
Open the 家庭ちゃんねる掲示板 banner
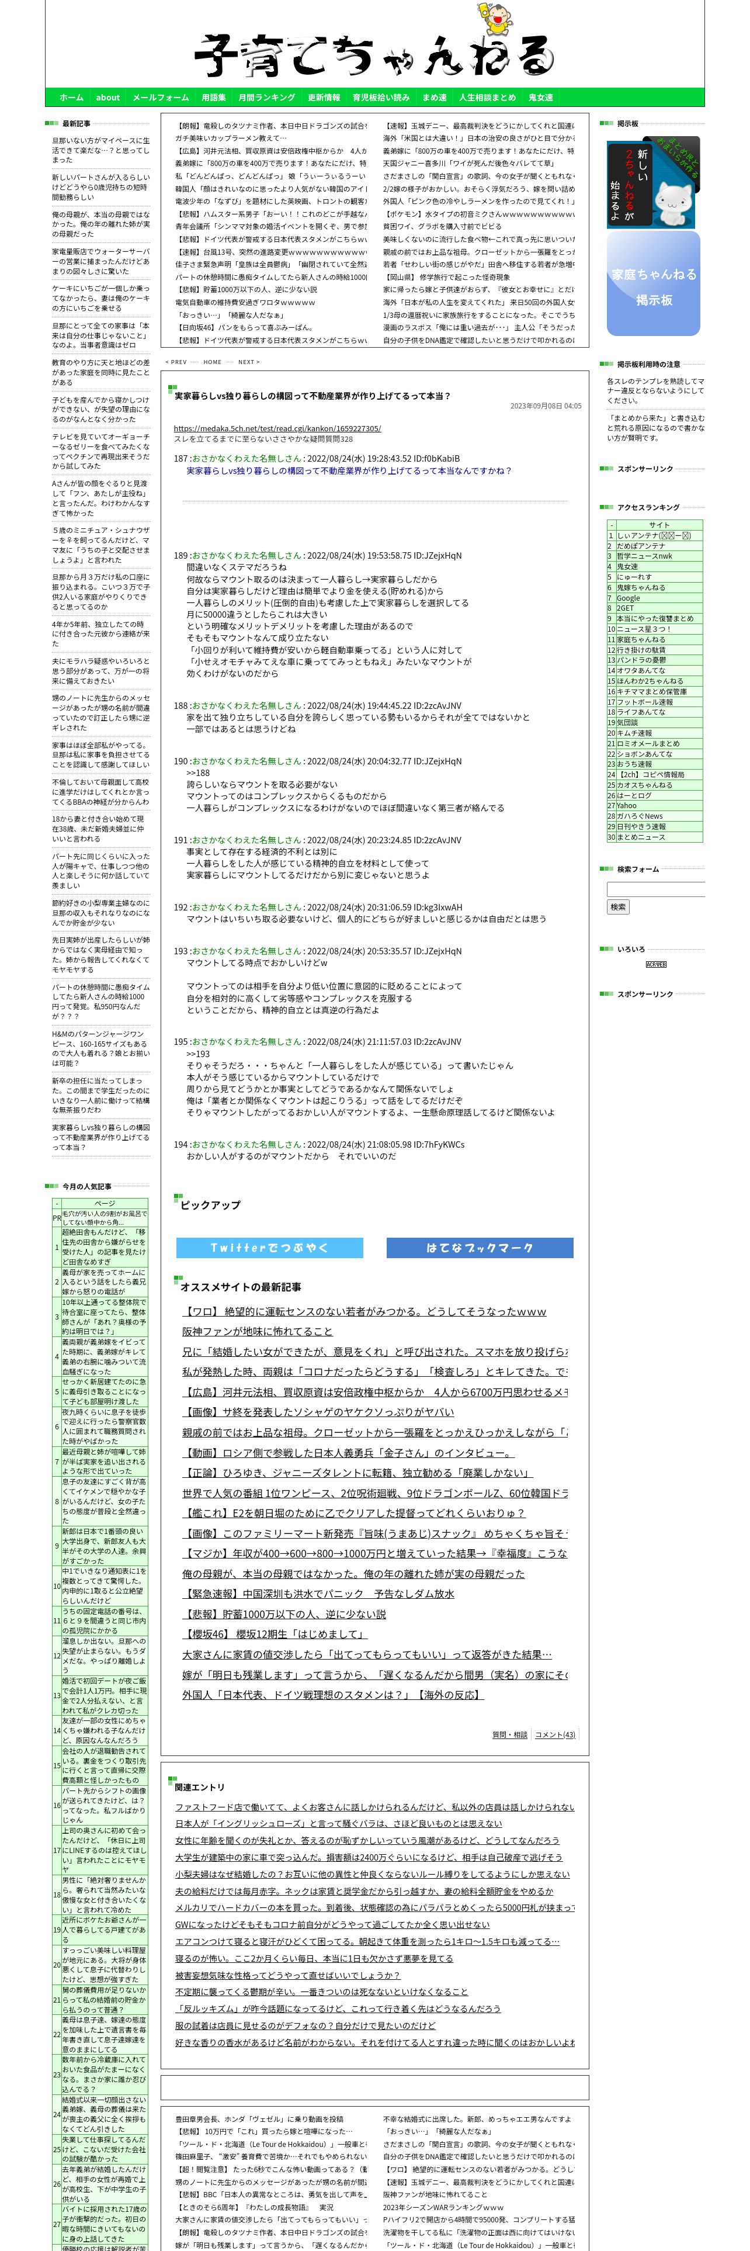click(653, 284)
